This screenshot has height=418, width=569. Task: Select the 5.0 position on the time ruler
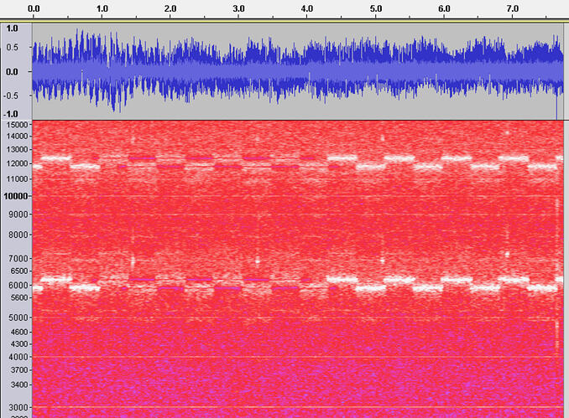coord(376,8)
